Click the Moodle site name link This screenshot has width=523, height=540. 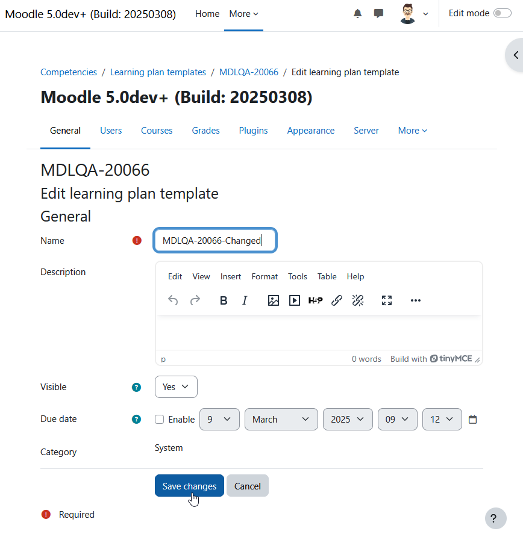coord(90,14)
